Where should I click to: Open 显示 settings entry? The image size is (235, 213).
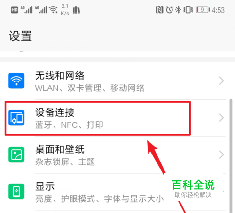pyautogui.click(x=117, y=191)
